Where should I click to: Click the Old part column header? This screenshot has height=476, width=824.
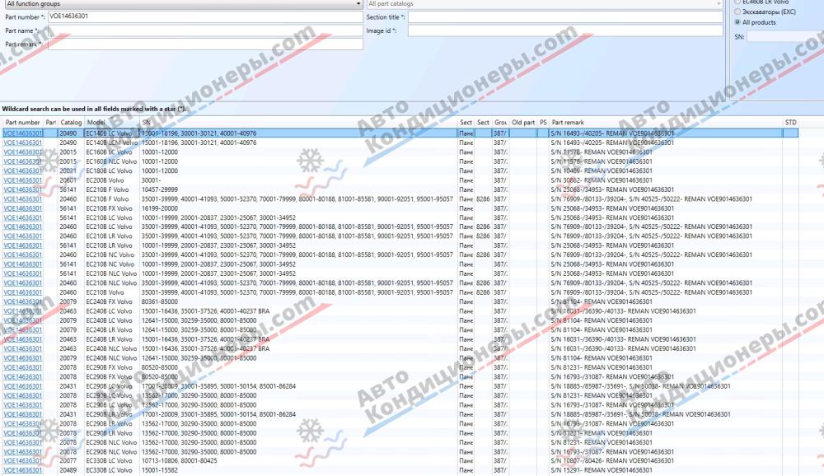[523, 123]
